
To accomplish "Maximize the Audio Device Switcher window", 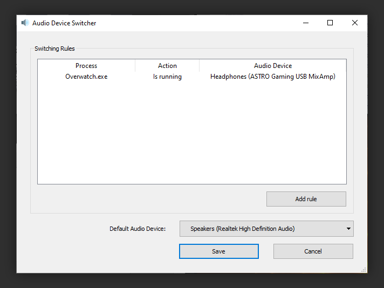I will point(330,23).
